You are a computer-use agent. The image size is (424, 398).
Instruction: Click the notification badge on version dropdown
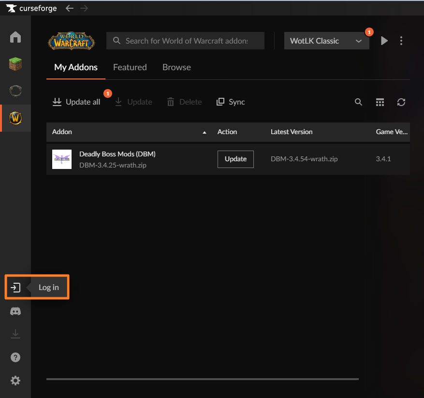tap(369, 32)
